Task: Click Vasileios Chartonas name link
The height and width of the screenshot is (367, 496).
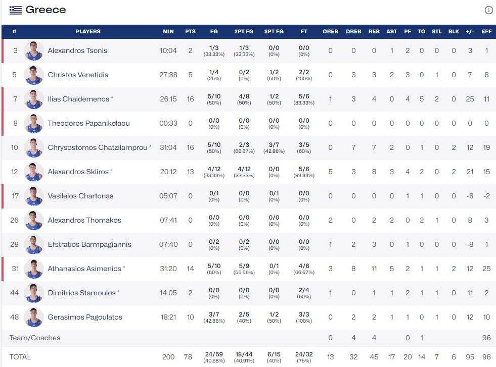Action: click(80, 196)
